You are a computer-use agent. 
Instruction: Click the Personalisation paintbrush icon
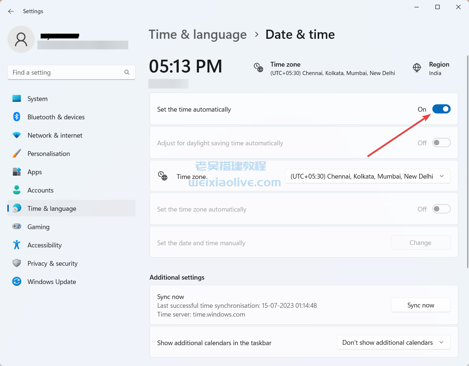tap(16, 153)
